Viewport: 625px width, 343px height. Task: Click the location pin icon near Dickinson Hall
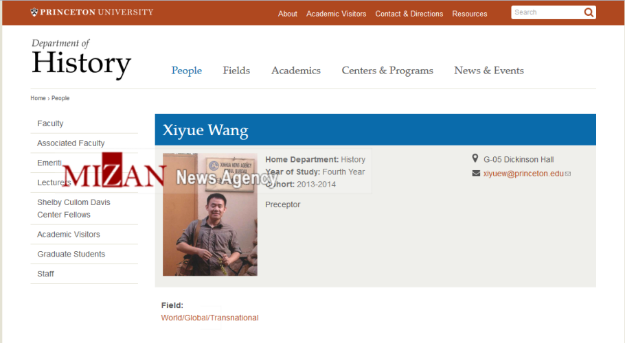pos(475,158)
